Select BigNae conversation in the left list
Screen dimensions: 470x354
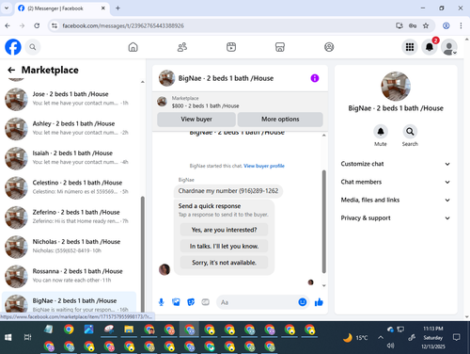pyautogui.click(x=69, y=302)
